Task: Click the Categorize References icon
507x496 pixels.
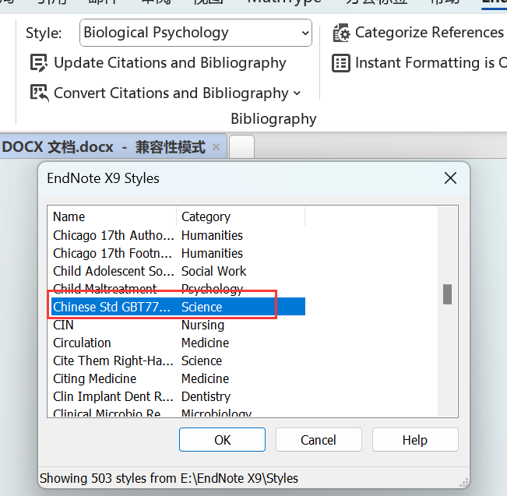Action: click(x=341, y=33)
